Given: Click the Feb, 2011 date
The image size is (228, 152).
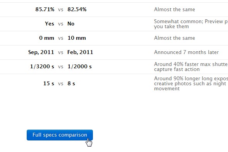Looking at the screenshot, I should point(80,52).
